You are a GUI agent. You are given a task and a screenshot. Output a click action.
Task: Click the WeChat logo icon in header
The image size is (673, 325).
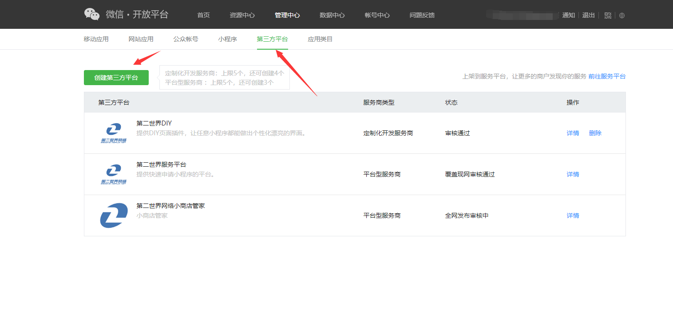[92, 14]
